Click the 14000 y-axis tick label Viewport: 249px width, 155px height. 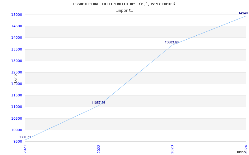[x=16, y=38]
